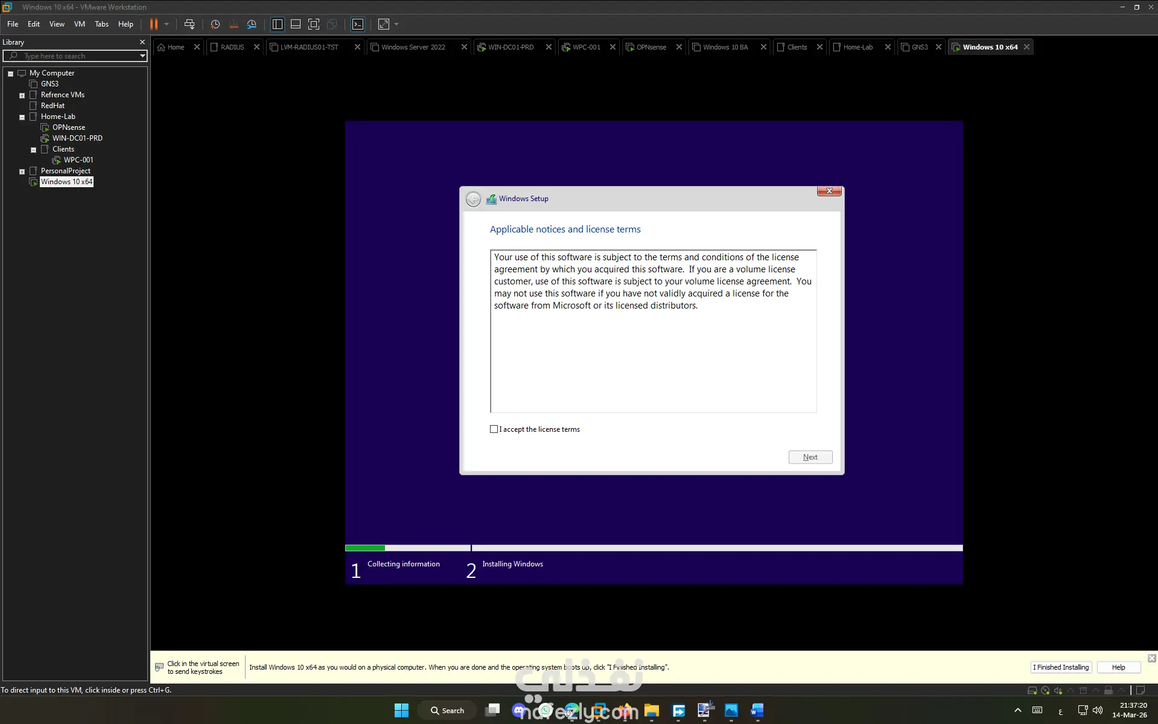Select OPNsense in the library tree

click(x=69, y=127)
